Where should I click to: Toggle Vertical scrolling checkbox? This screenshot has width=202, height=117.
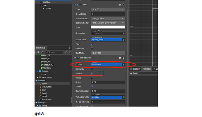[92, 73]
